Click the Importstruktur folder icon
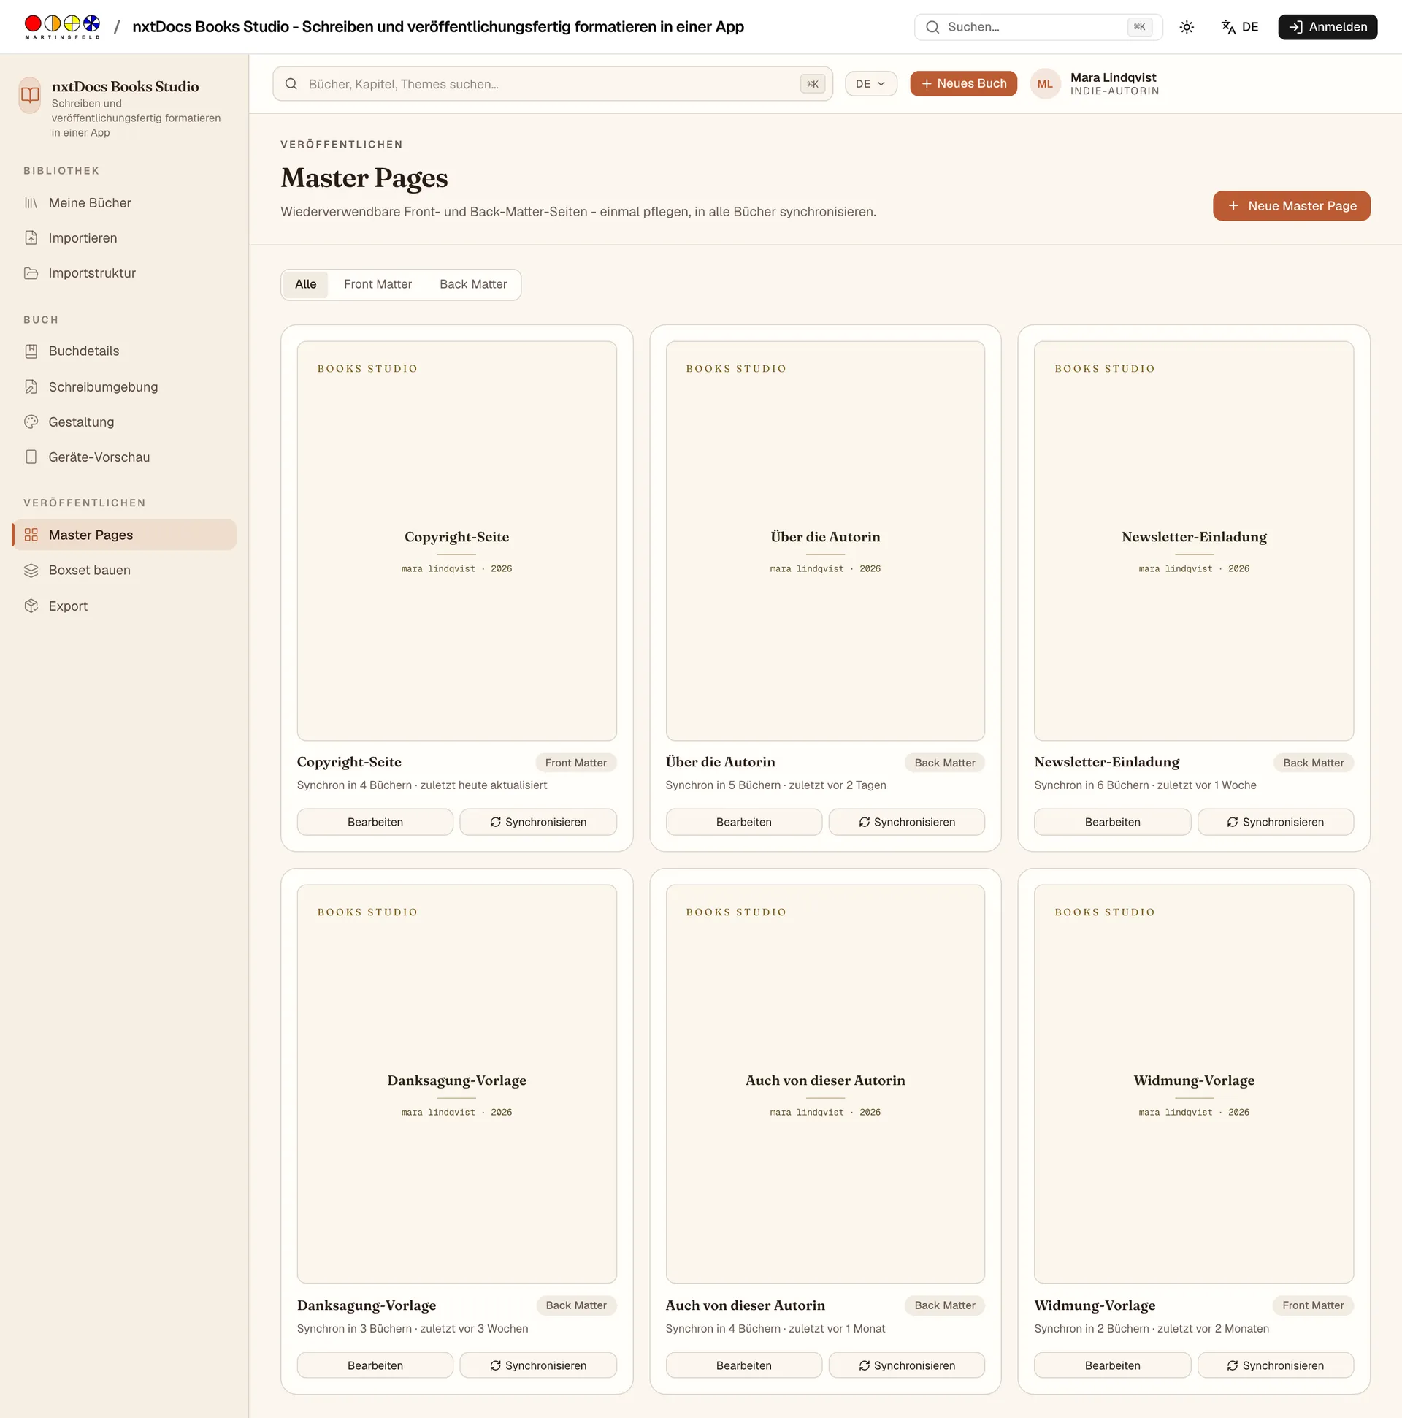This screenshot has width=1402, height=1418. [31, 273]
